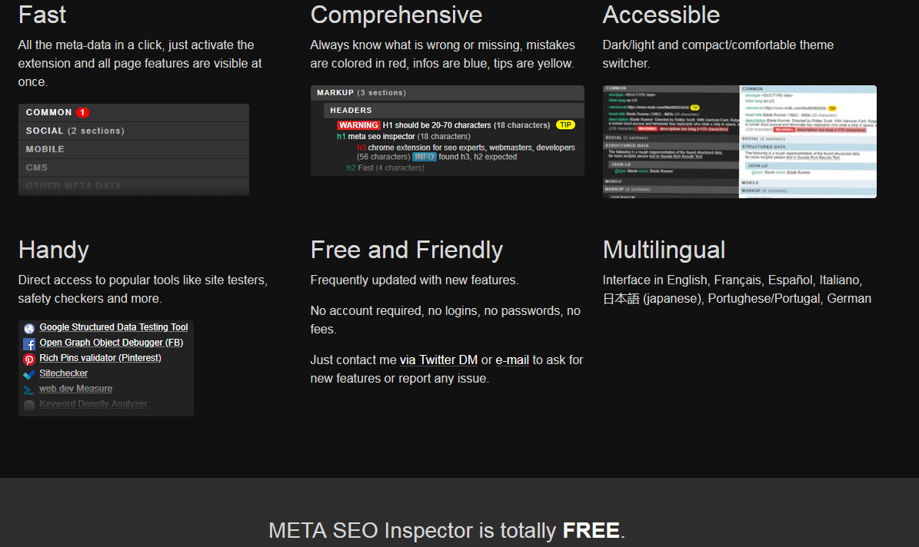Click the web.dev Measure arrow icon
This screenshot has height=547, width=919.
point(28,390)
